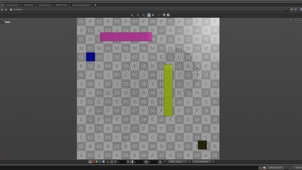Click the exposure value input field

(x=121, y=162)
